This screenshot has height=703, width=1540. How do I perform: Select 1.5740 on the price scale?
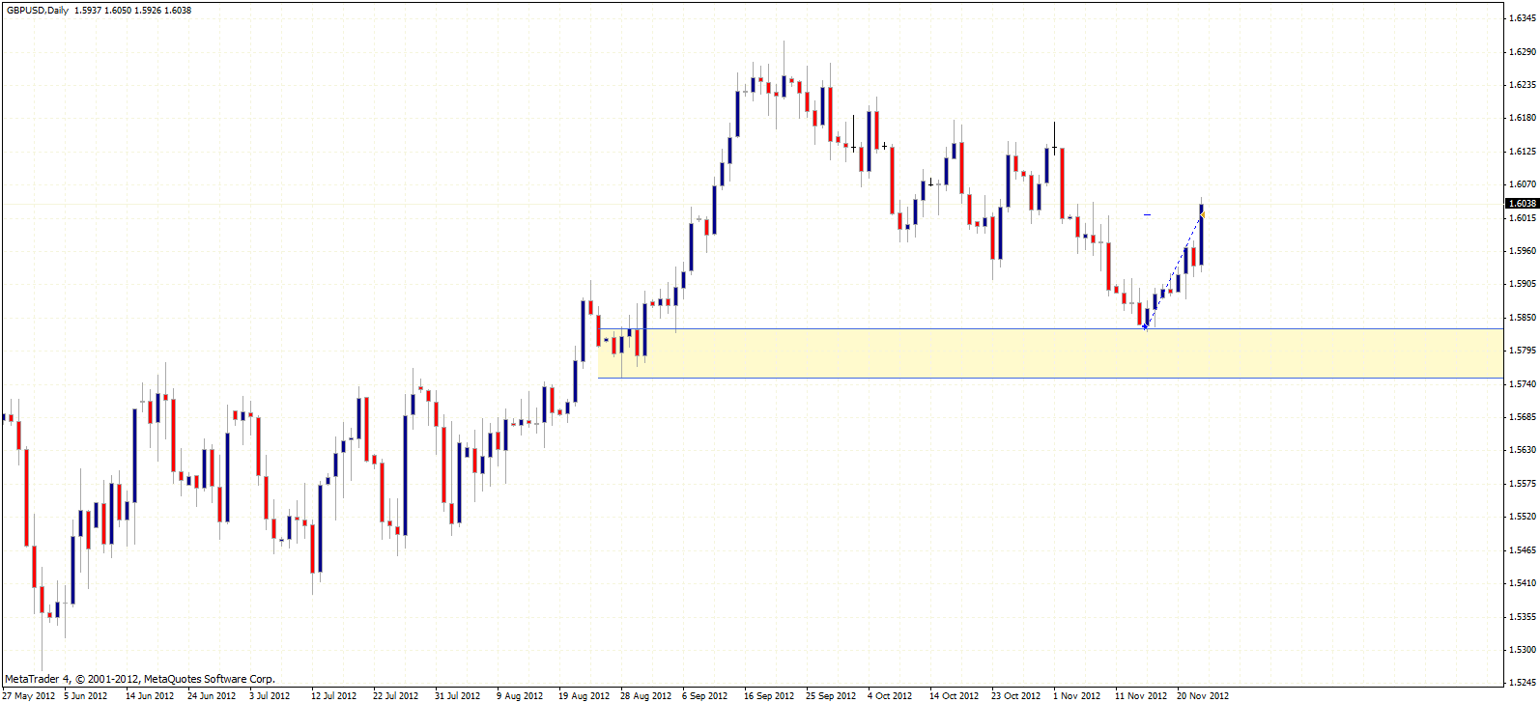pyautogui.click(x=1523, y=384)
